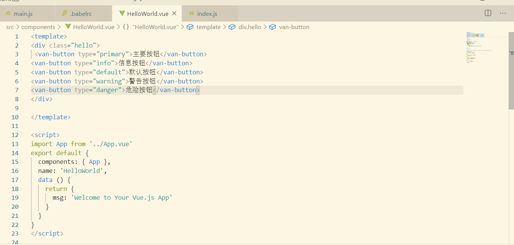Click the Vue icon in the breadcrumb
The image size is (514, 245).
click(x=68, y=27)
